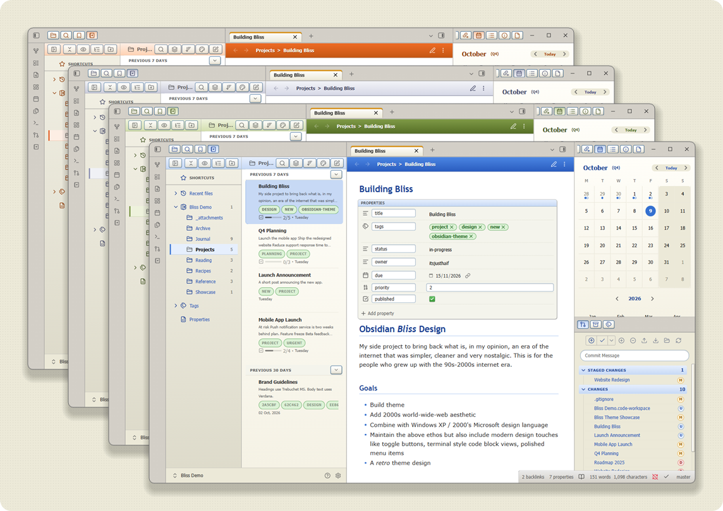Select the Building Bliss tab in green window
723x511 pixels.
coord(345,113)
